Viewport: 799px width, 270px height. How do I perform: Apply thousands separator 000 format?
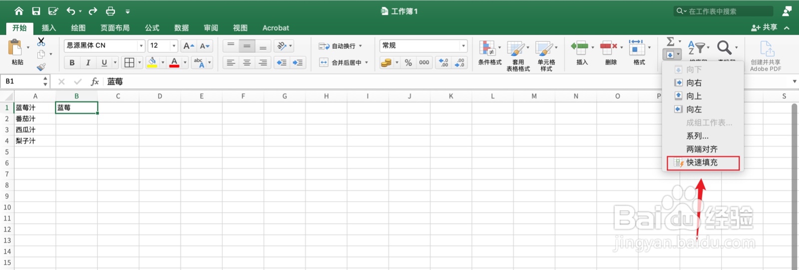pyautogui.click(x=424, y=62)
